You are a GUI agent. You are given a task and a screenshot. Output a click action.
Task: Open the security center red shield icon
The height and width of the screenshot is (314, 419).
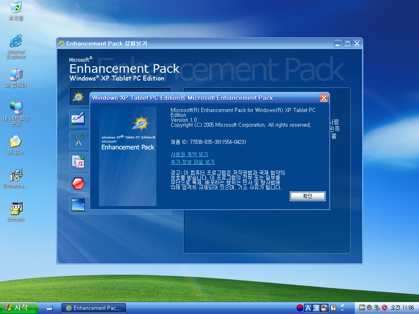(384, 307)
